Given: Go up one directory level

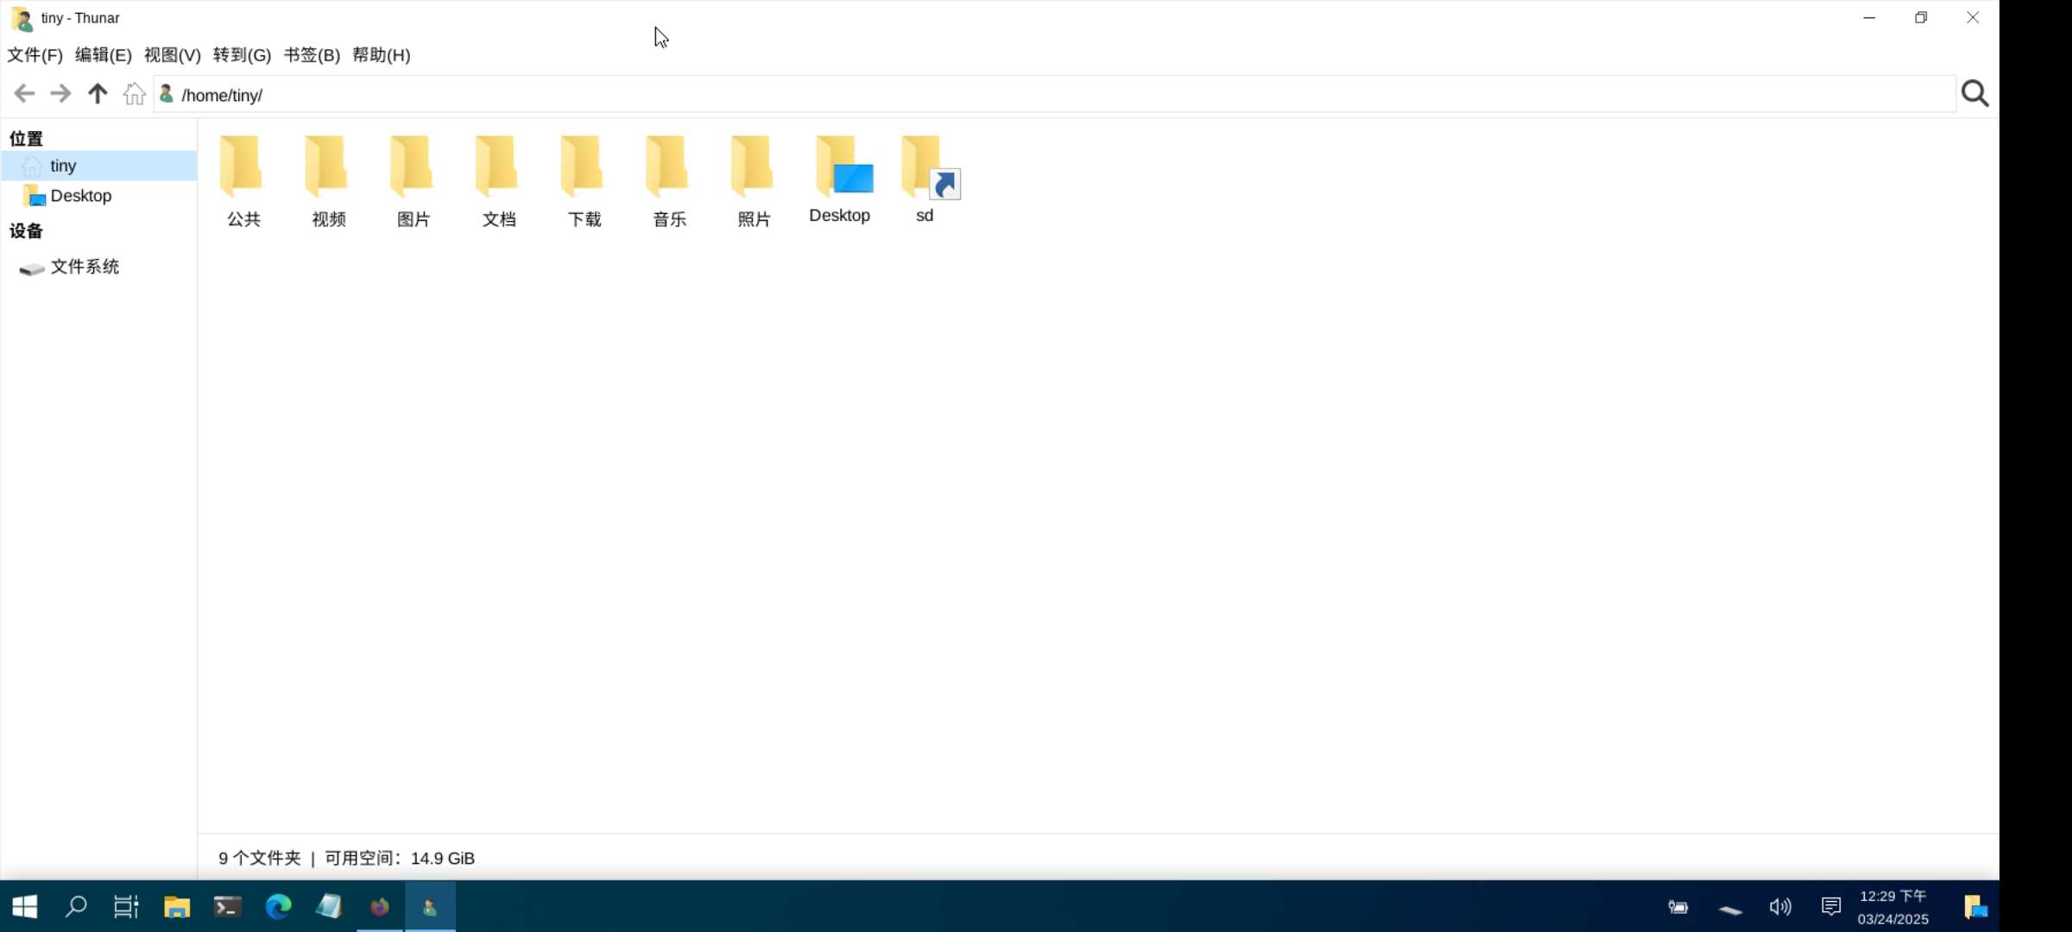Looking at the screenshot, I should (96, 93).
